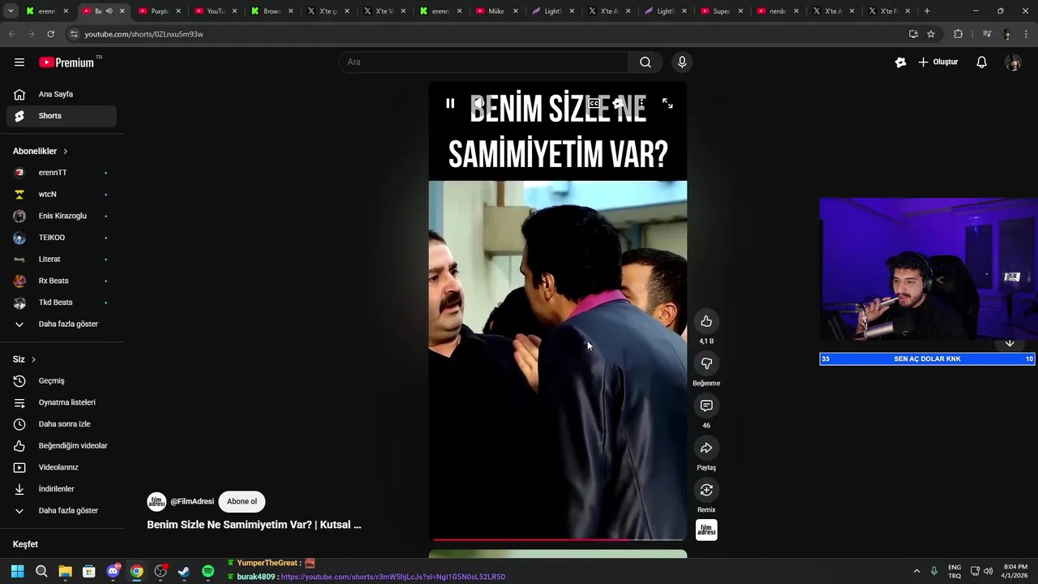Open Oynatma listeleri
1038x584 pixels.
click(62, 402)
